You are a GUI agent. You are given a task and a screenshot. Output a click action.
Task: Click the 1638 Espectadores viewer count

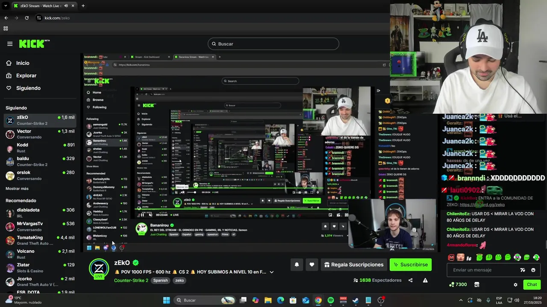[x=377, y=281]
